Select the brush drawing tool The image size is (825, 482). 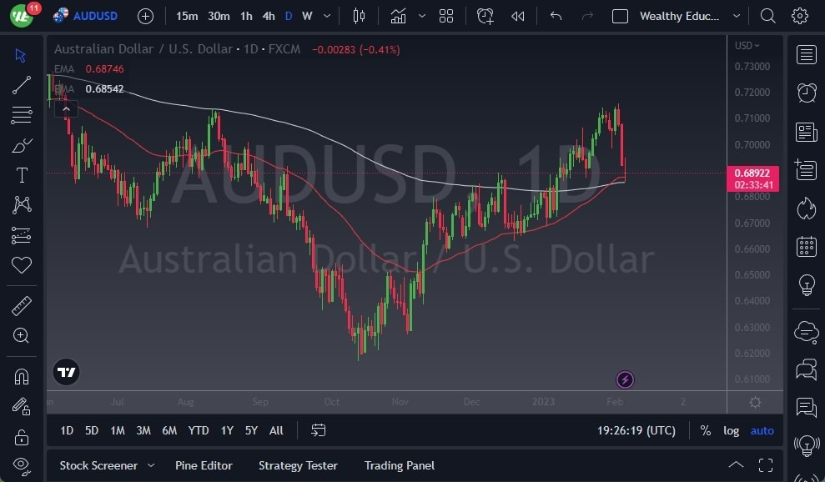coord(22,145)
